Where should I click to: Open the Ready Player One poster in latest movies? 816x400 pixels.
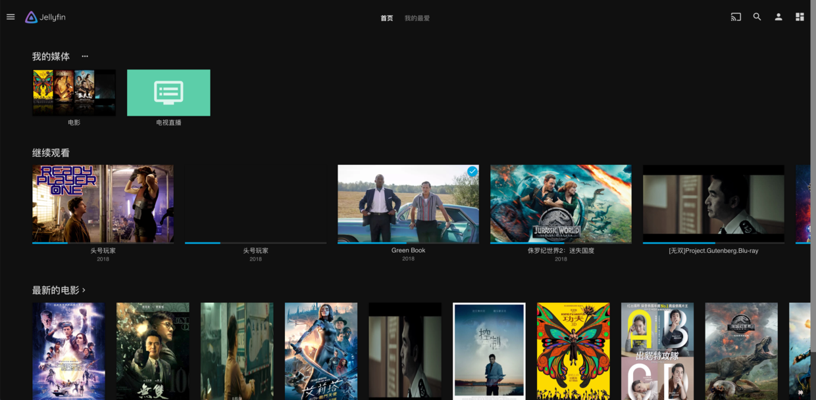(68, 351)
